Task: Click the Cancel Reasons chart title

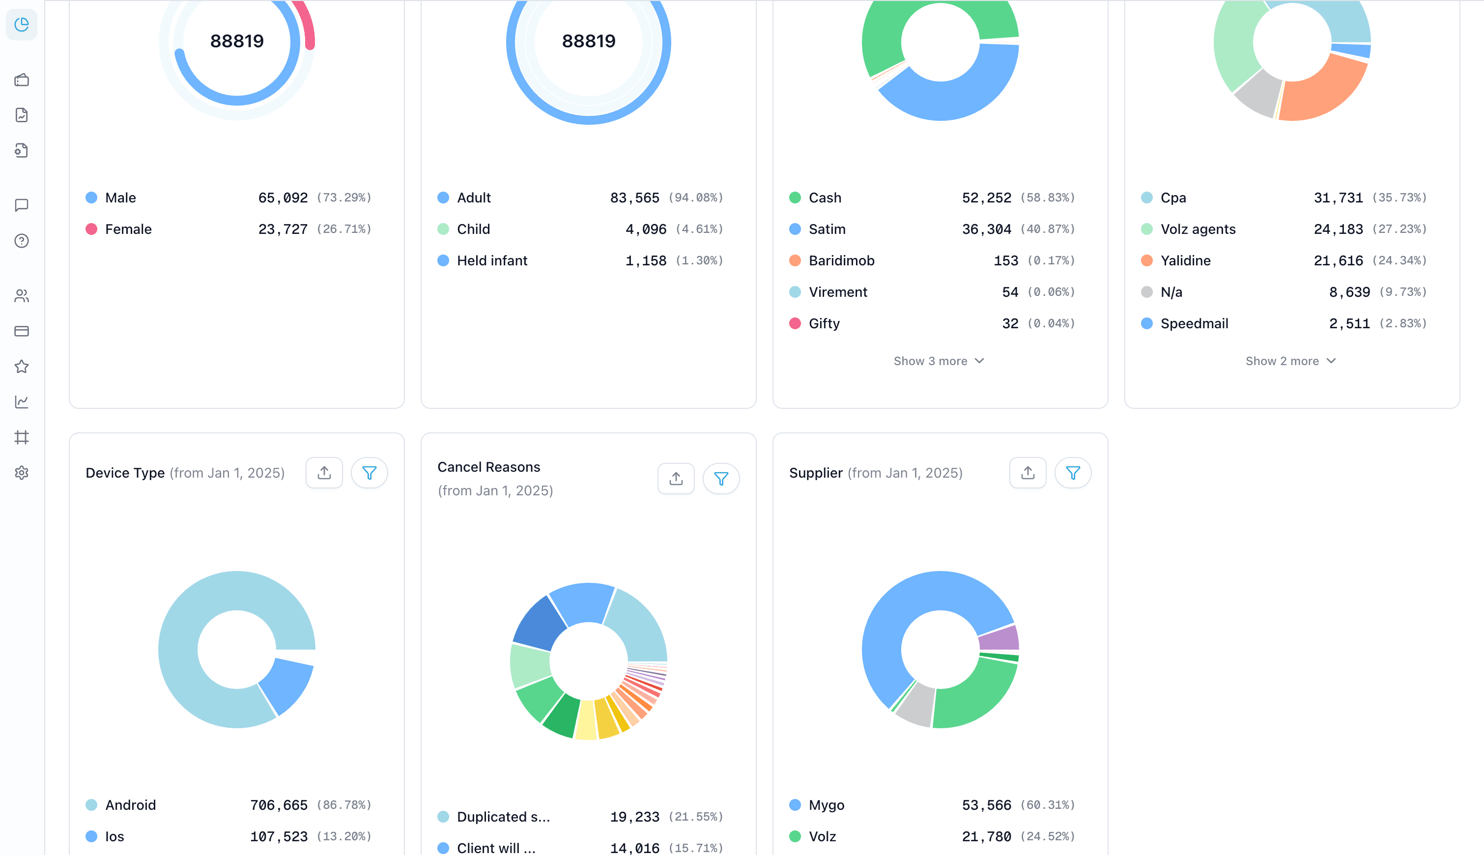Action: pyautogui.click(x=489, y=467)
